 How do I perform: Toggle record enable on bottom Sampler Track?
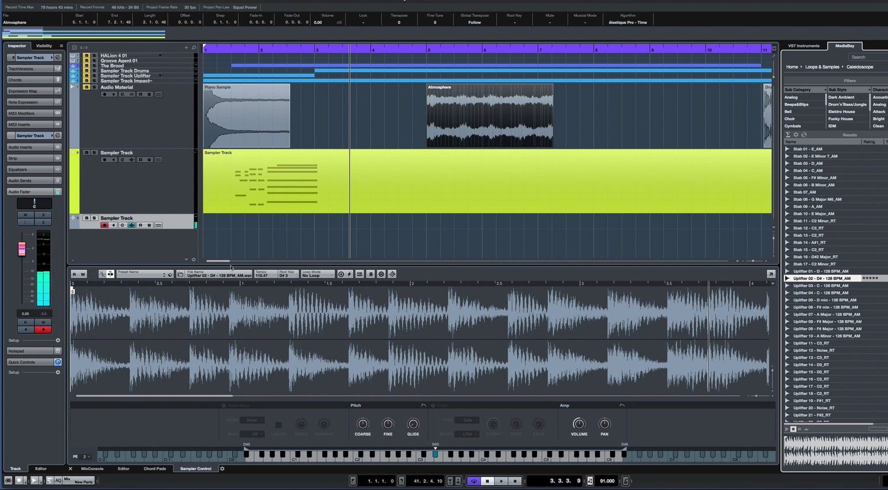[x=104, y=225]
